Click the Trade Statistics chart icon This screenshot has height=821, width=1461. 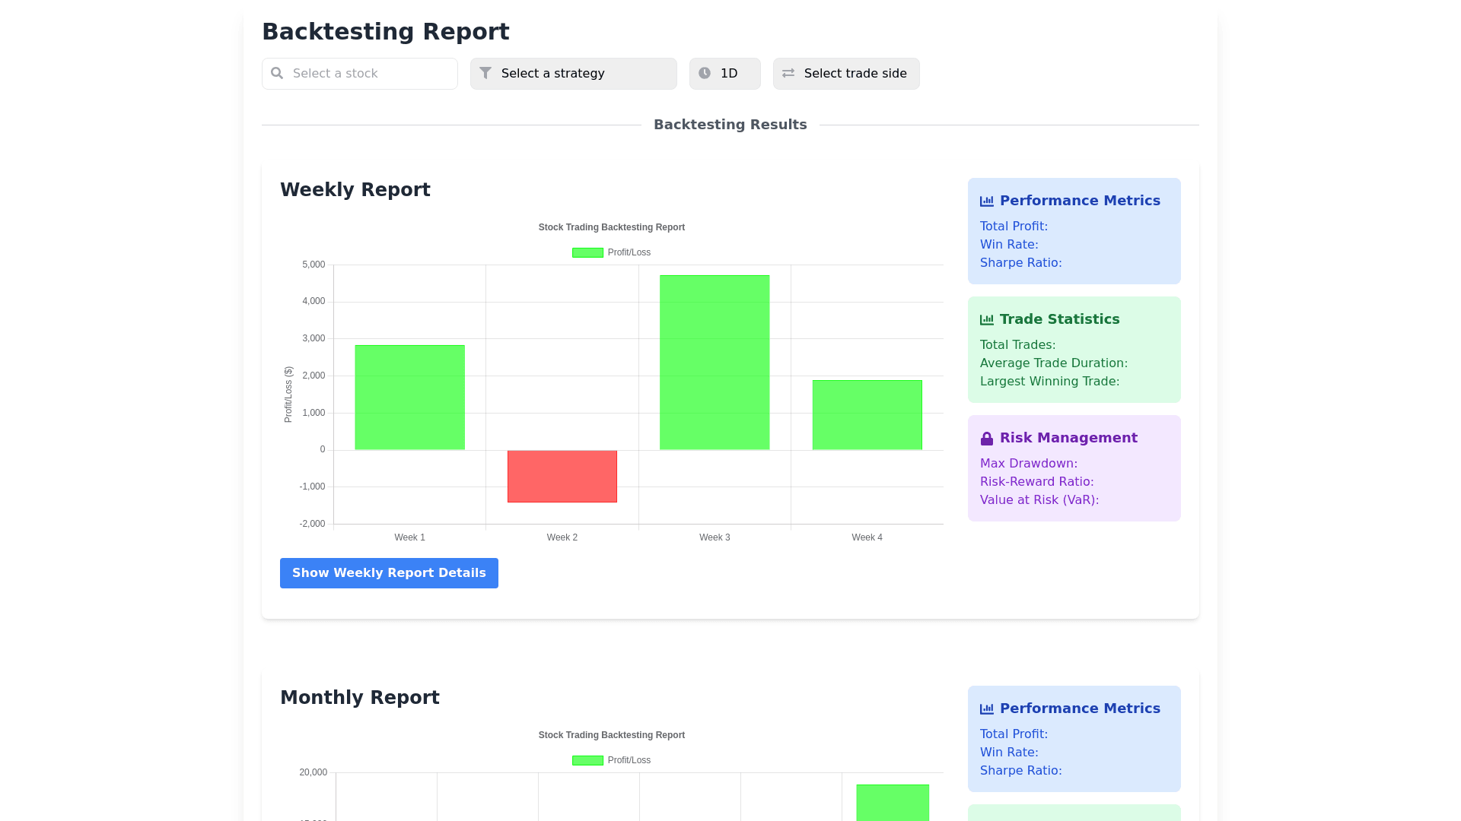(987, 320)
